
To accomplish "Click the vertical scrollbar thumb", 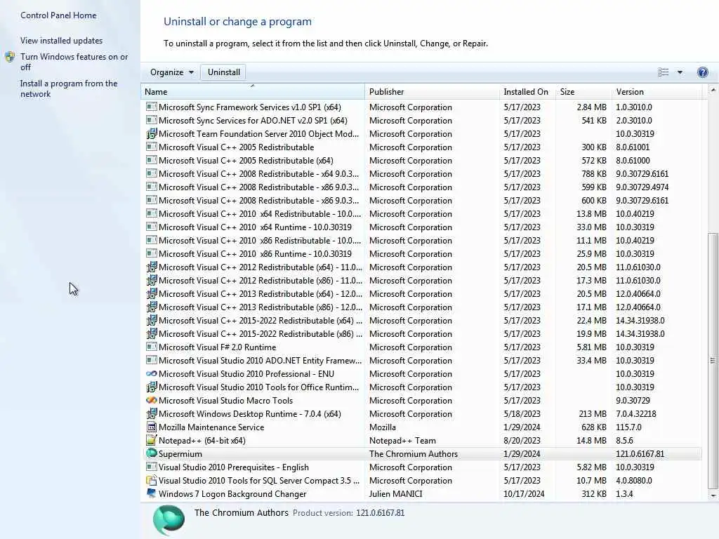I will [x=713, y=361].
